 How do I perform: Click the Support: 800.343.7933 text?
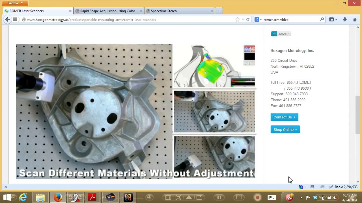[x=289, y=94]
